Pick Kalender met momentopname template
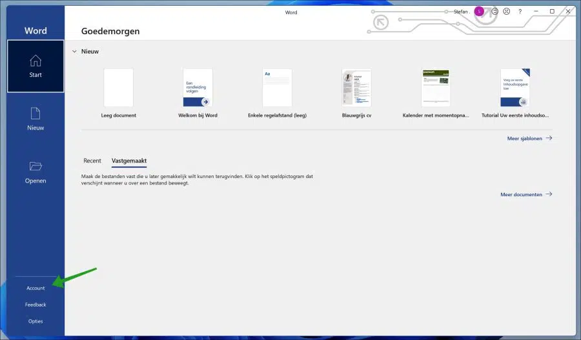This screenshot has width=581, height=340. [x=436, y=88]
